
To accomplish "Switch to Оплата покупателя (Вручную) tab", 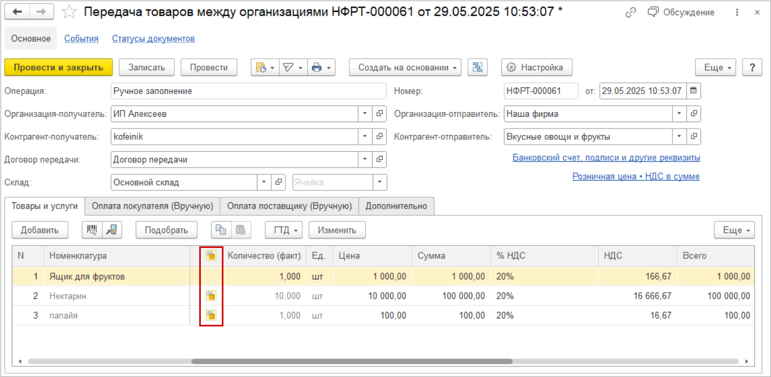I will click(x=153, y=206).
